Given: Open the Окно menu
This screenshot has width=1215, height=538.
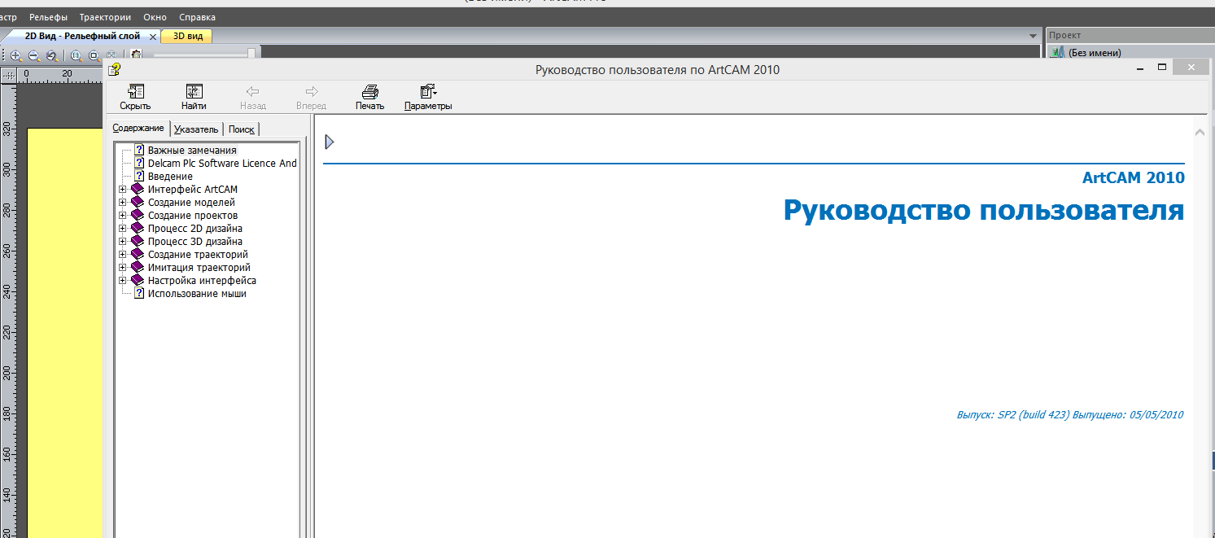Looking at the screenshot, I should 155,16.
